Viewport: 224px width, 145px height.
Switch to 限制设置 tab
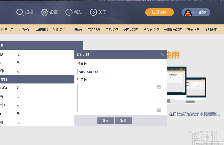pyautogui.click(x=211, y=29)
